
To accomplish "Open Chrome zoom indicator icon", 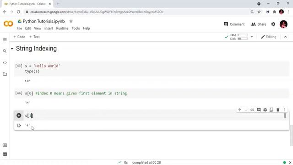I will click(252, 12).
